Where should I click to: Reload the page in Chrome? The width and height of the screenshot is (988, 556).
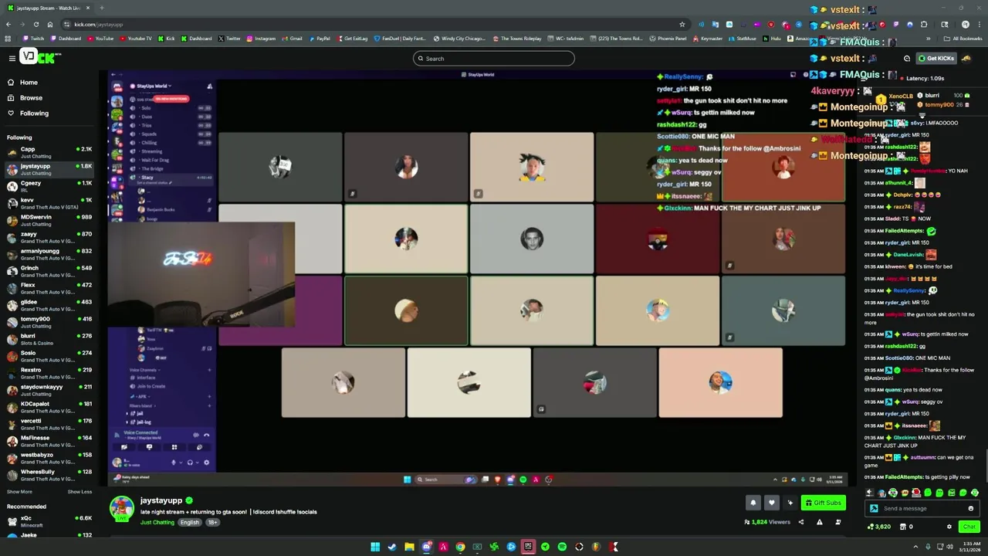(36, 24)
